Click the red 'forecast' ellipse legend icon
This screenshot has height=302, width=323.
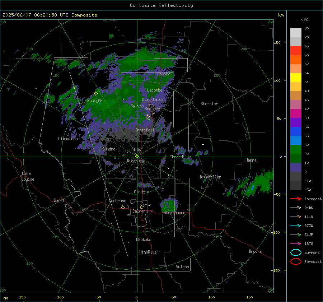pyautogui.click(x=296, y=261)
